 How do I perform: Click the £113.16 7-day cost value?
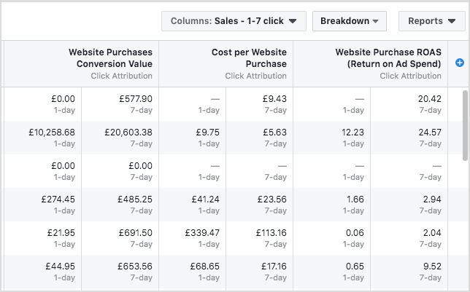(x=270, y=233)
